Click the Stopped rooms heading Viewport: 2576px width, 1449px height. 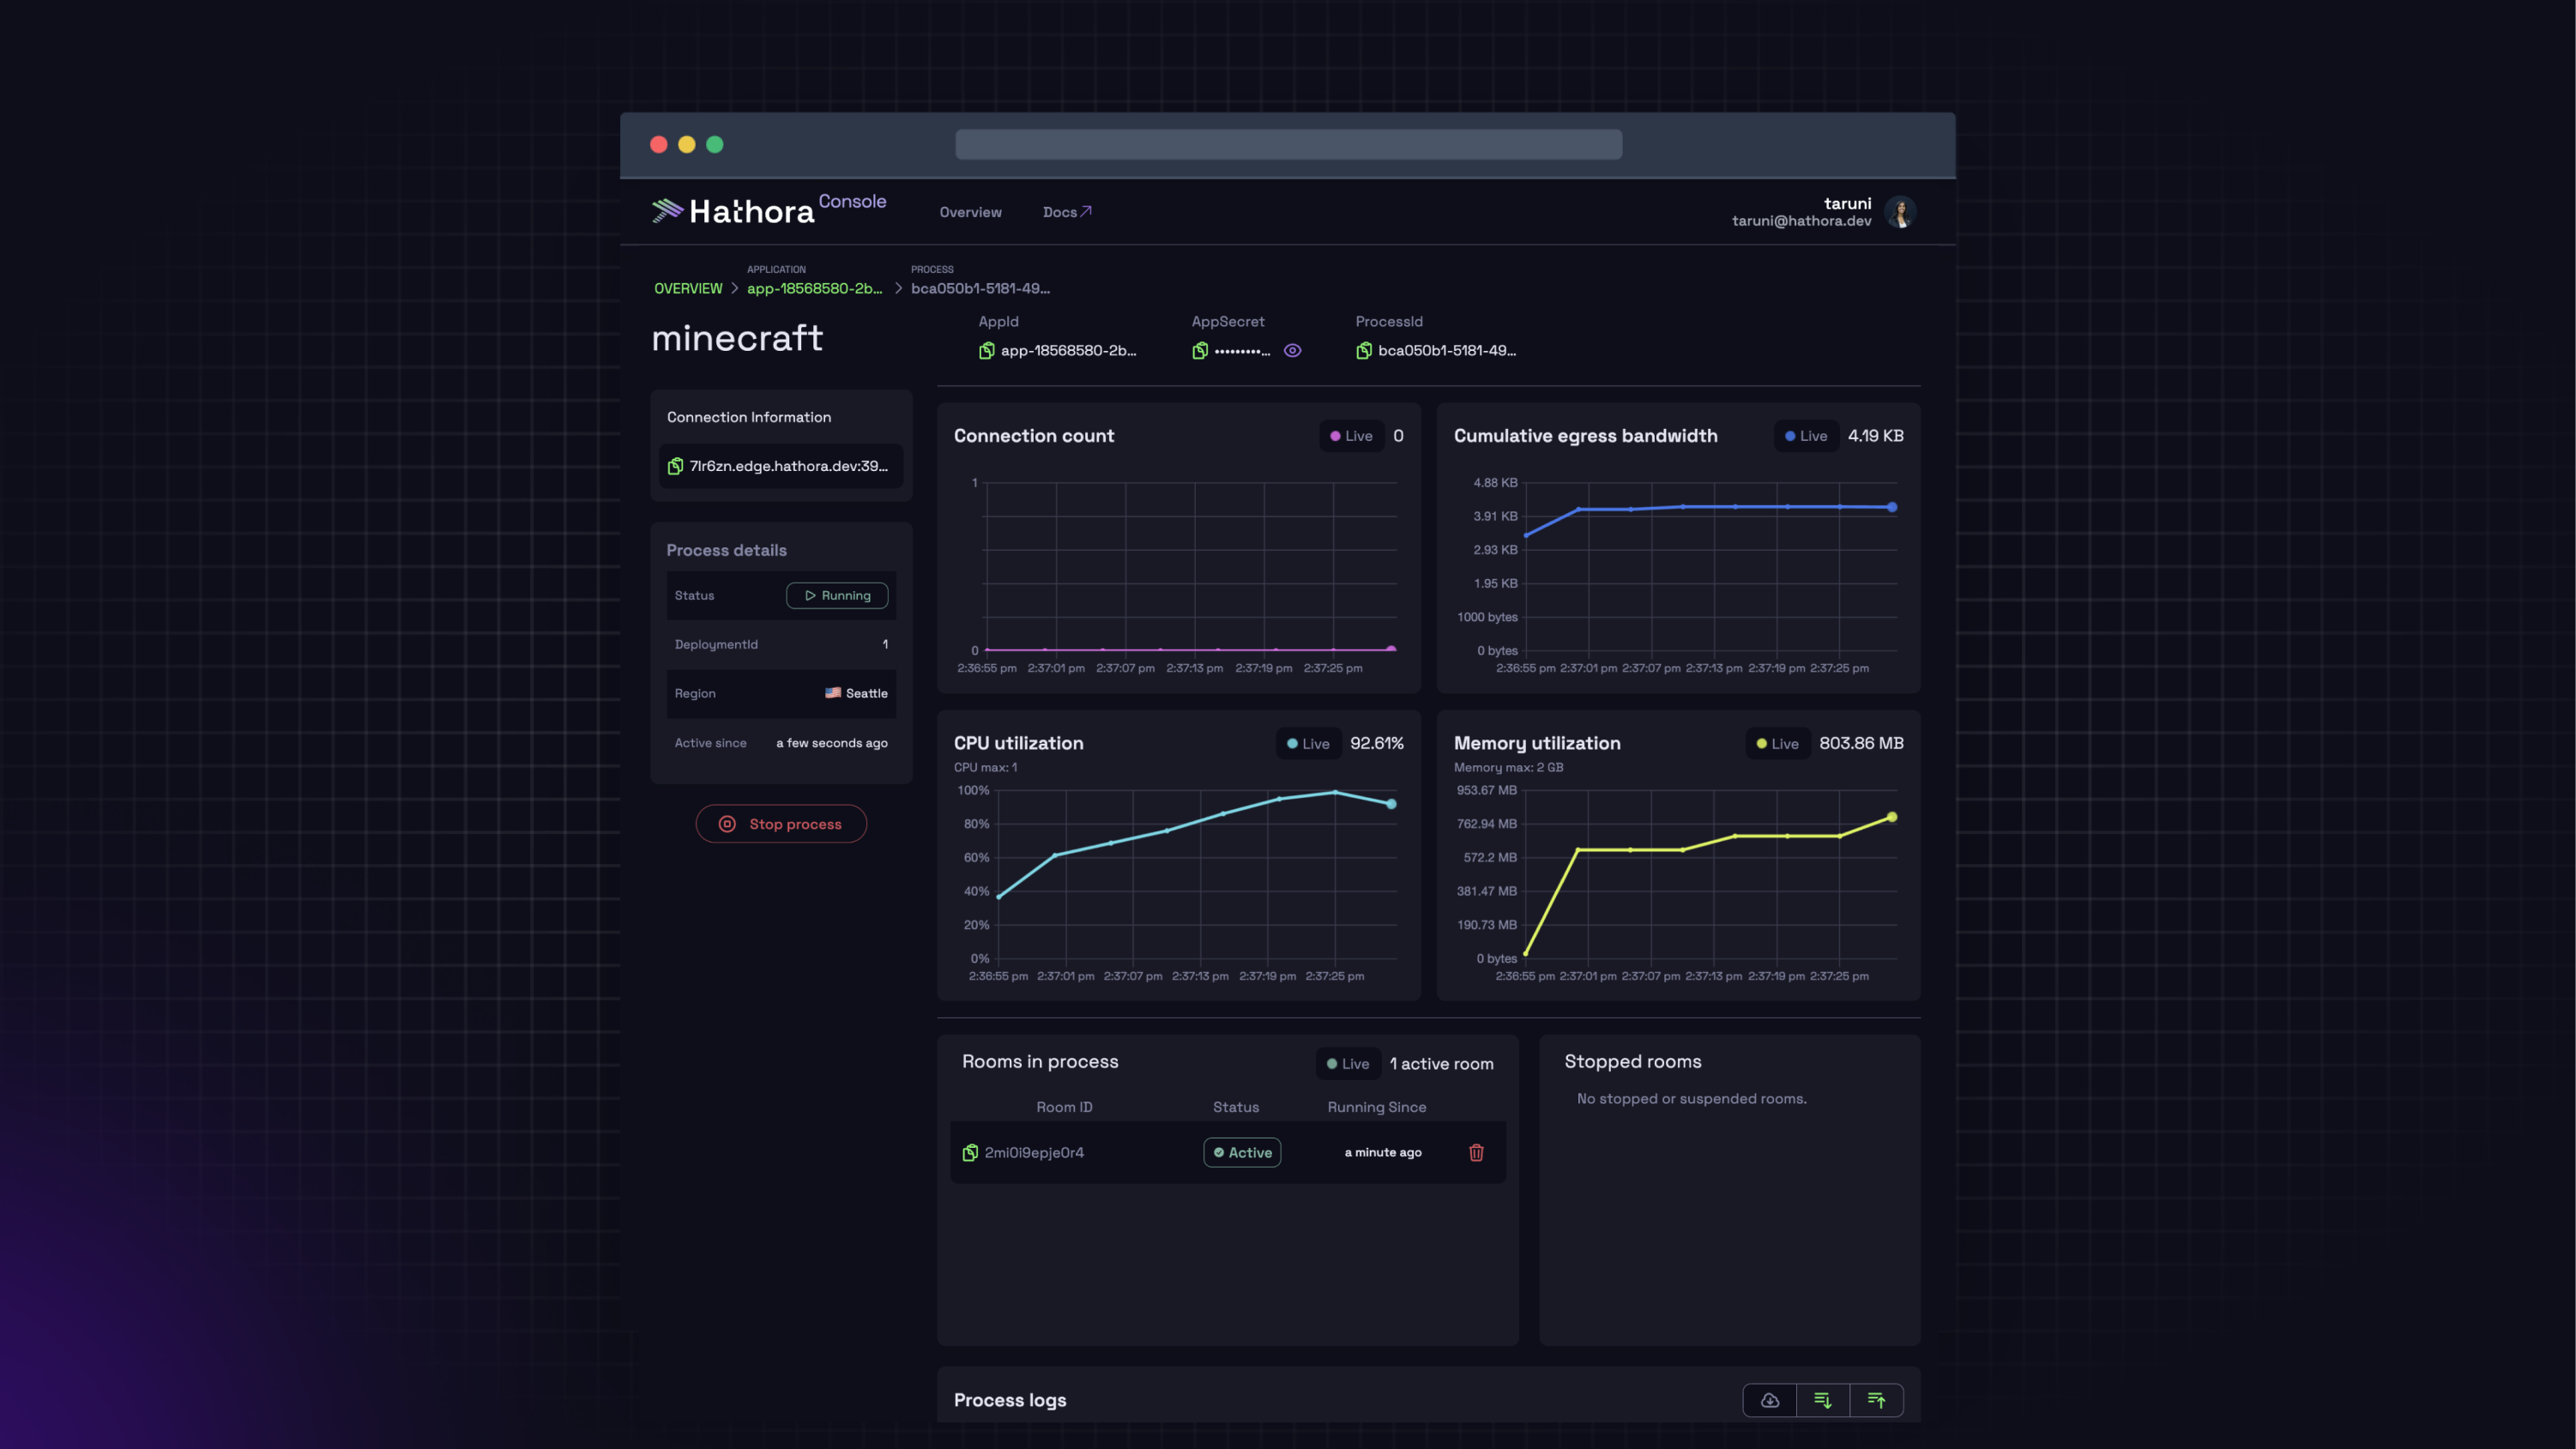click(x=1632, y=1062)
